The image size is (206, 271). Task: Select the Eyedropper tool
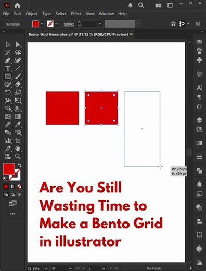[x=18, y=125]
